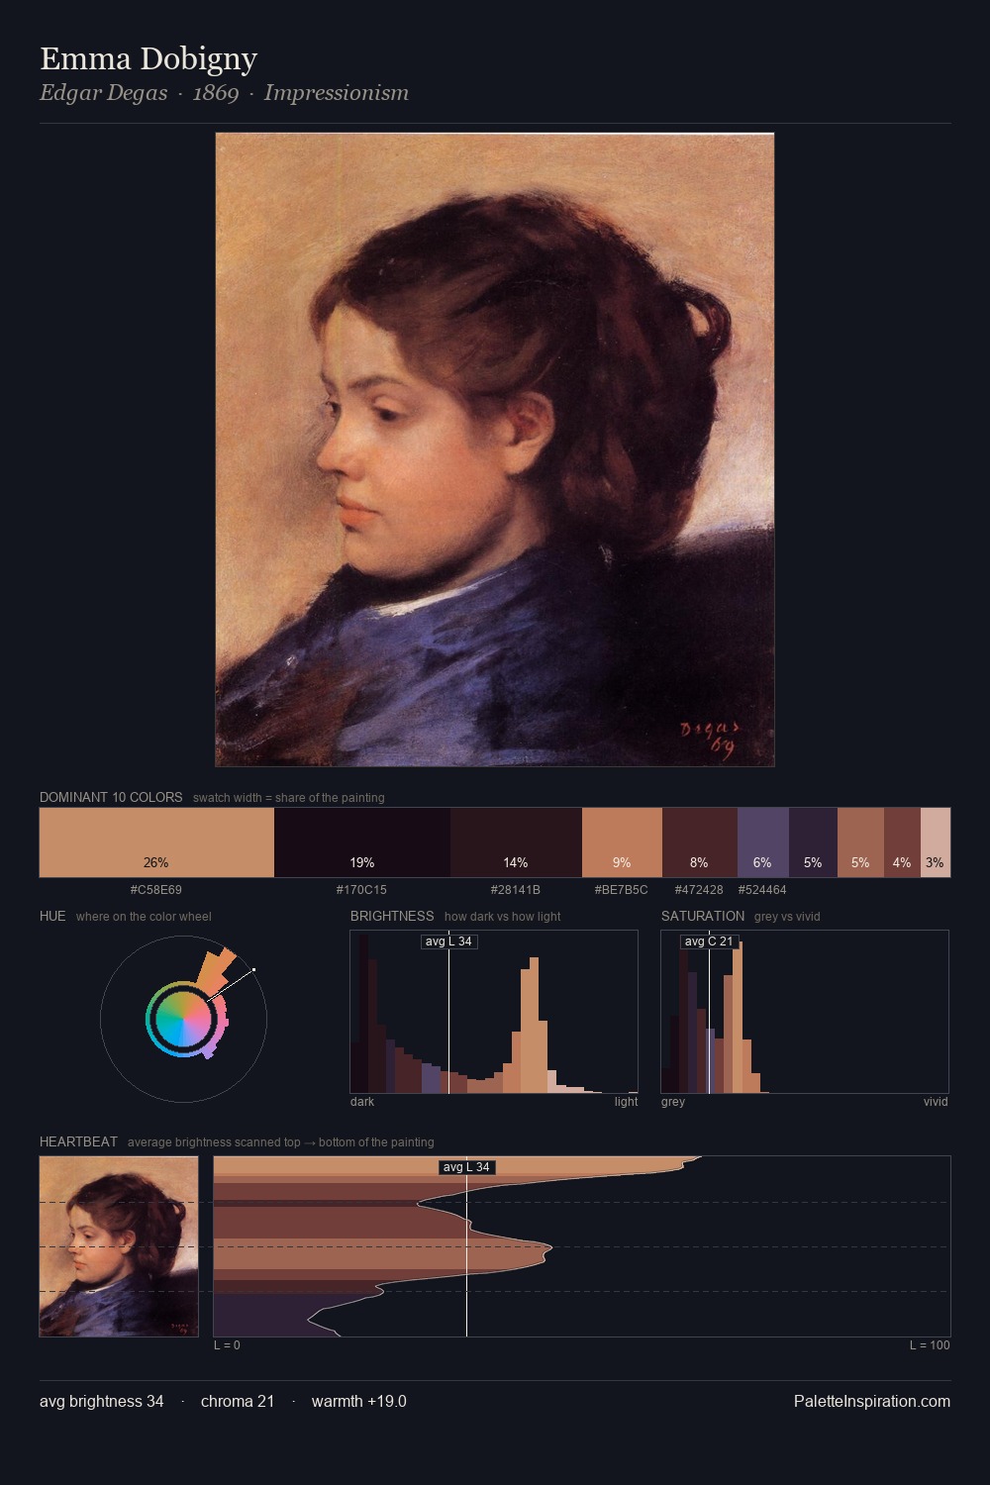The height and width of the screenshot is (1485, 990).
Task: Click the 'HUE' section heading
Action: [x=52, y=916]
